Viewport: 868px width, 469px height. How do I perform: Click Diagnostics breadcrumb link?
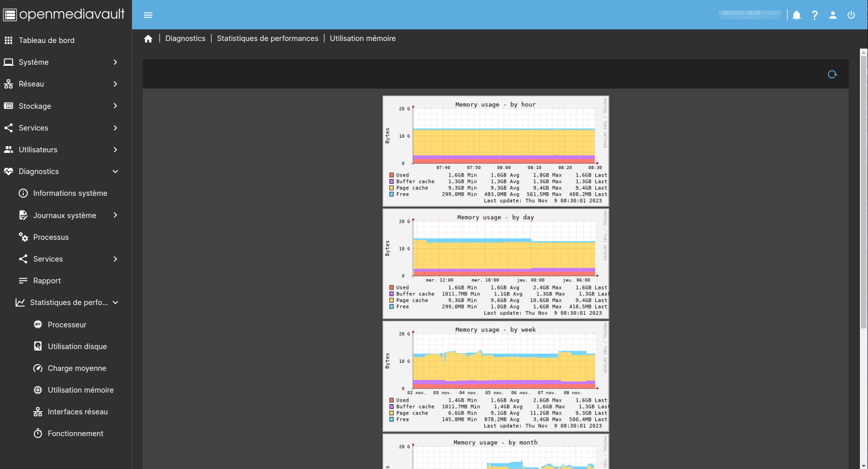[185, 38]
